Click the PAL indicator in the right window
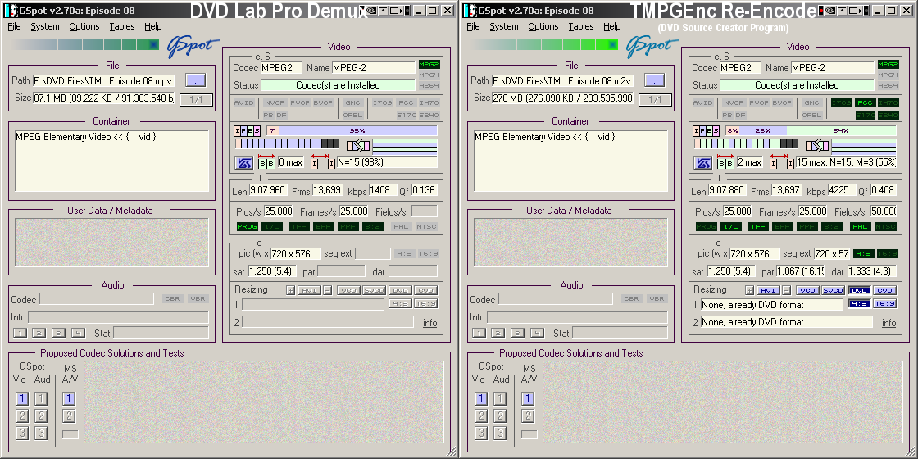Viewport: 918px width, 459px height. pos(860,226)
